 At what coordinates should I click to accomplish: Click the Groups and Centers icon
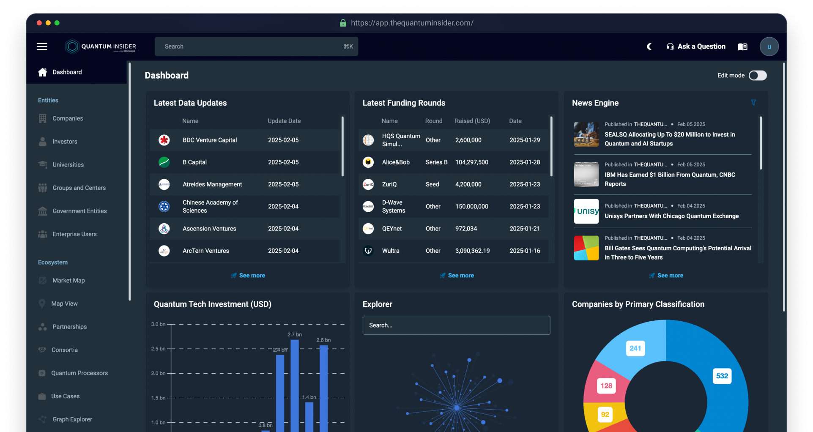(42, 188)
